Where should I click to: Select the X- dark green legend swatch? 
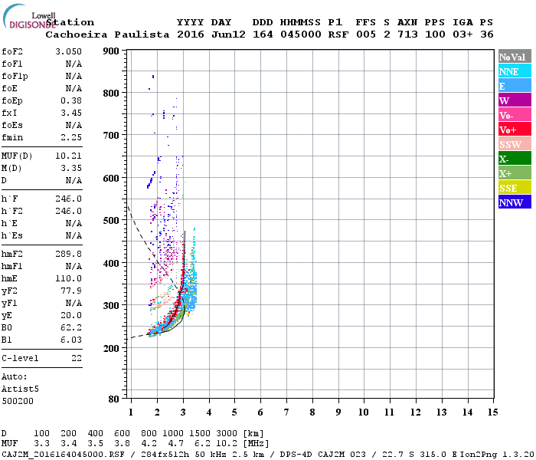(x=515, y=159)
